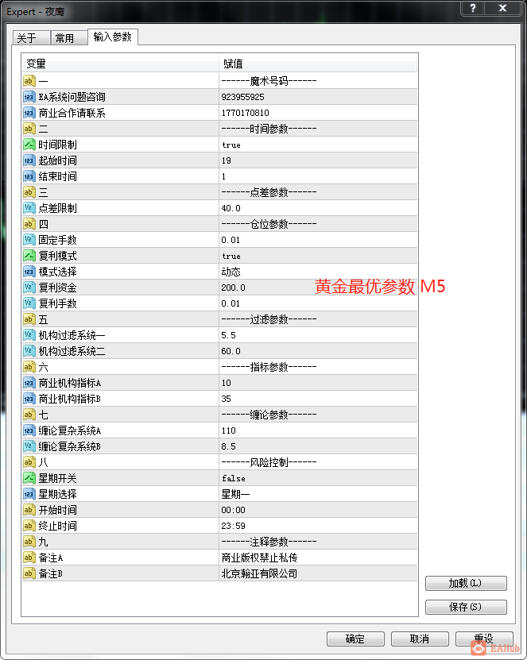Click the 重设 reset button
The height and width of the screenshot is (660, 527).
point(484,639)
